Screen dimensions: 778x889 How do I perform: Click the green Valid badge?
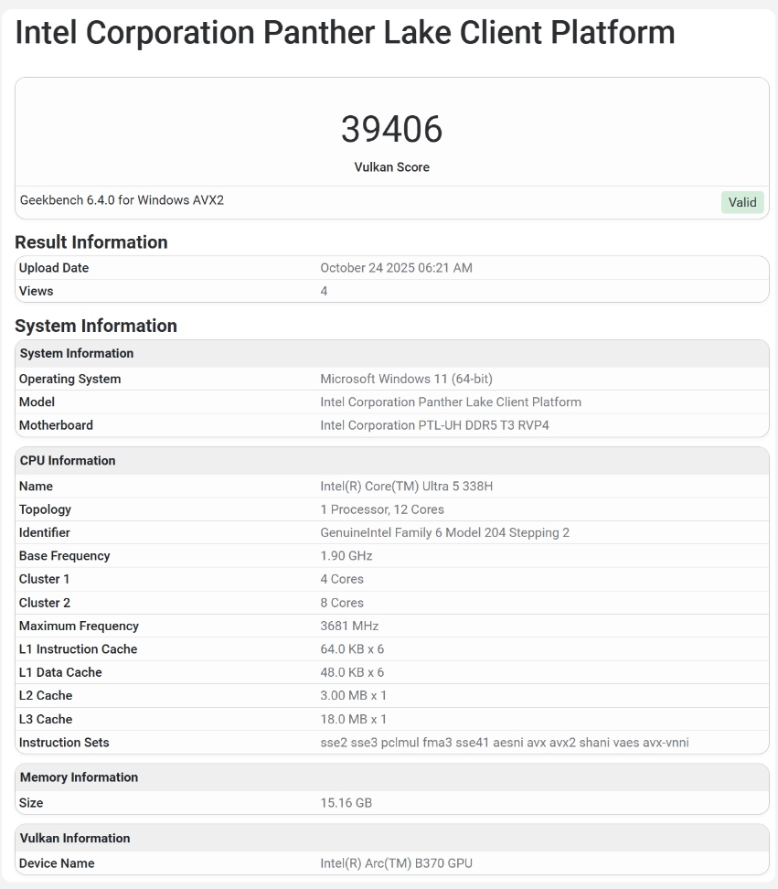tap(741, 202)
